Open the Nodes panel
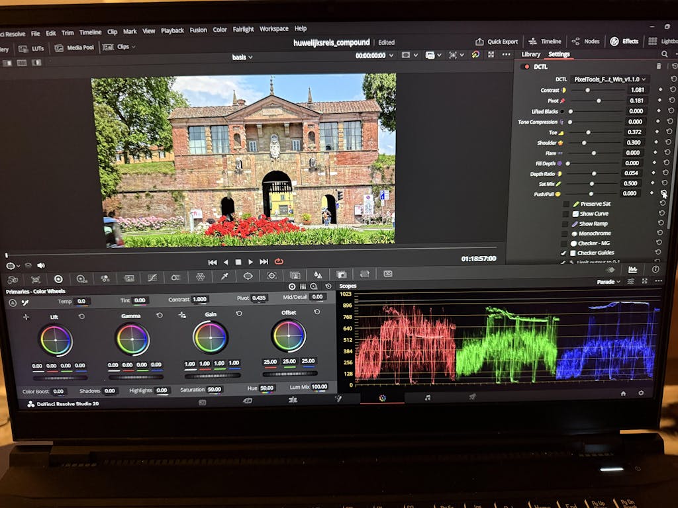The width and height of the screenshot is (678, 508). pos(586,41)
